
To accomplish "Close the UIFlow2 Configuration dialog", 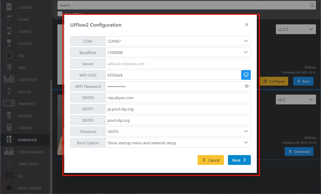I will pyautogui.click(x=247, y=25).
